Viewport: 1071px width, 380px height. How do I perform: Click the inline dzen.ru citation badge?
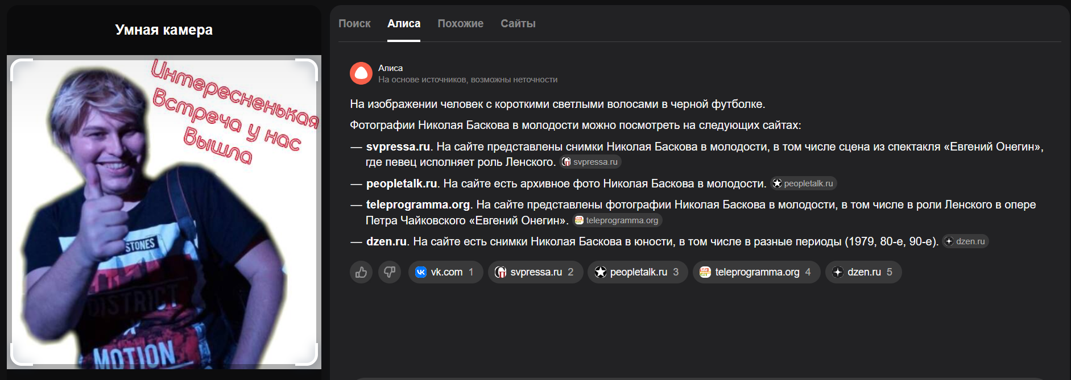pyautogui.click(x=965, y=241)
